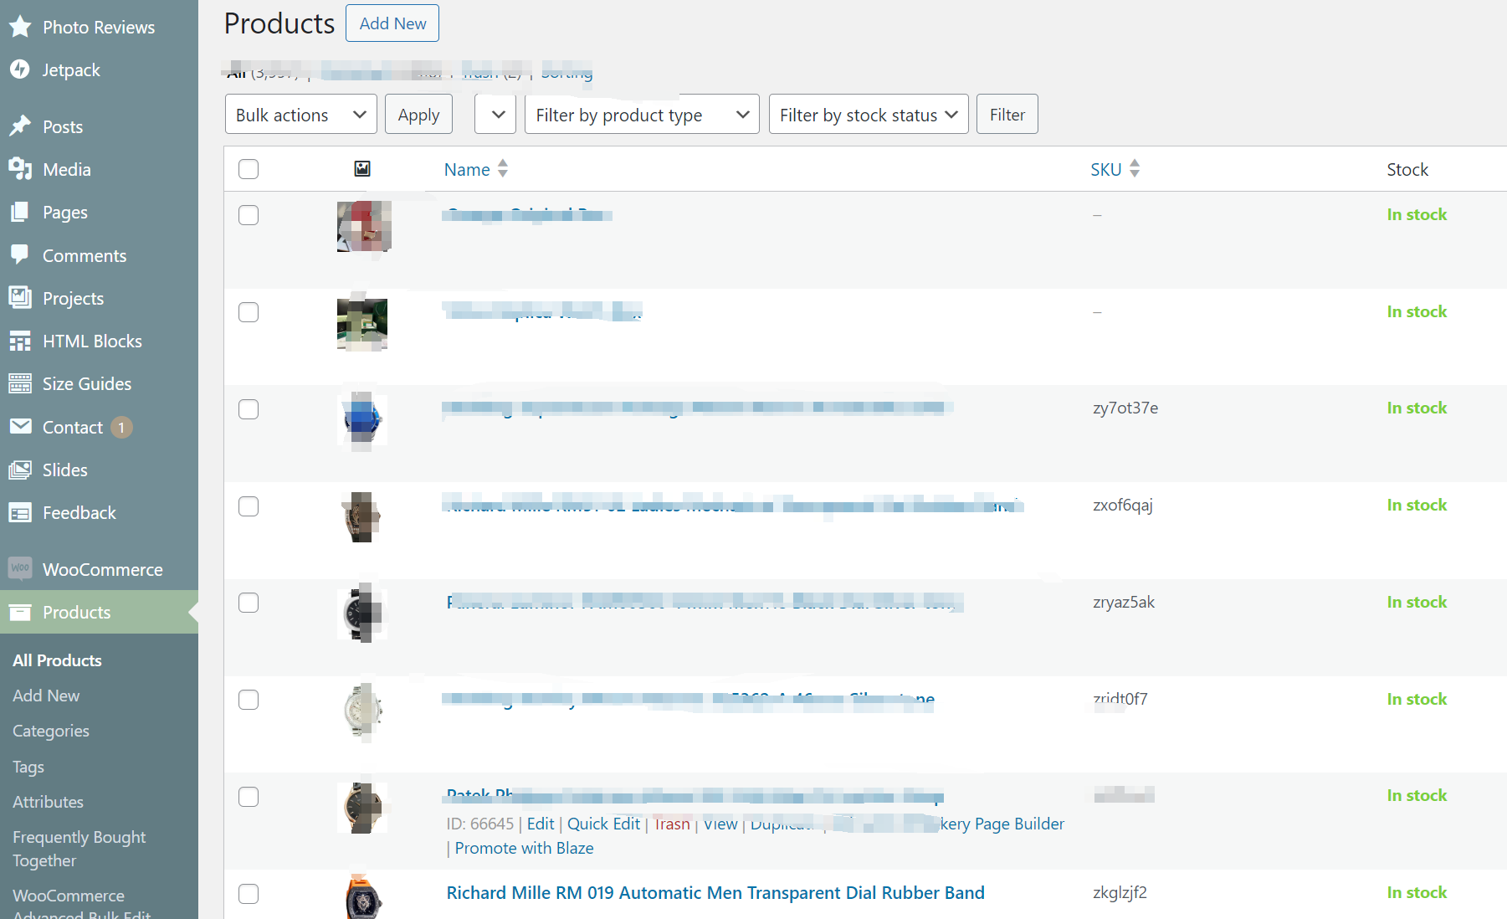Image resolution: width=1507 pixels, height=919 pixels.
Task: Click the WooCommerce sidebar icon
Action: (21, 568)
